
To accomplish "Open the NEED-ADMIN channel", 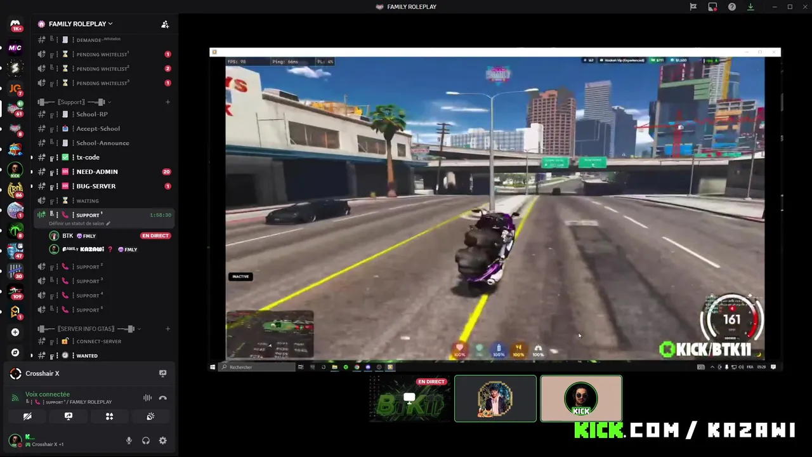I will pos(104,171).
